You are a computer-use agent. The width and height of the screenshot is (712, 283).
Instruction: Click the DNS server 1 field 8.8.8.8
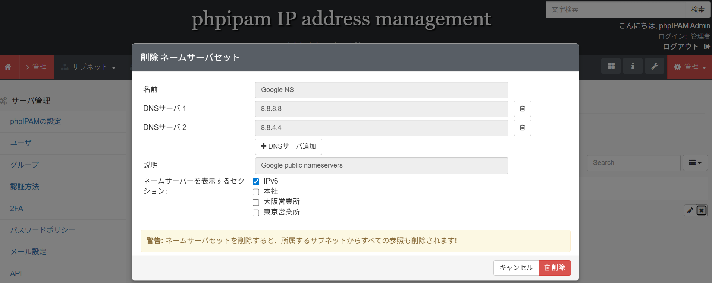(382, 109)
